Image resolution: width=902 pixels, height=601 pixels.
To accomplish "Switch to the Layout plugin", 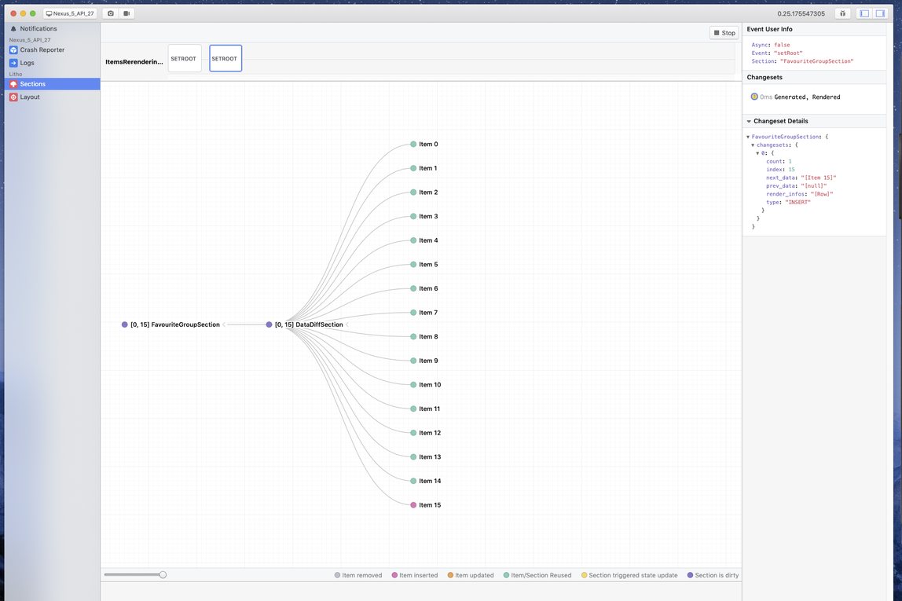I will click(x=30, y=97).
